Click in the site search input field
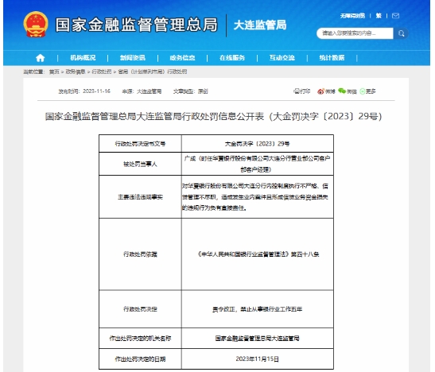Viewport: 435px width, 372px height. 355,33
